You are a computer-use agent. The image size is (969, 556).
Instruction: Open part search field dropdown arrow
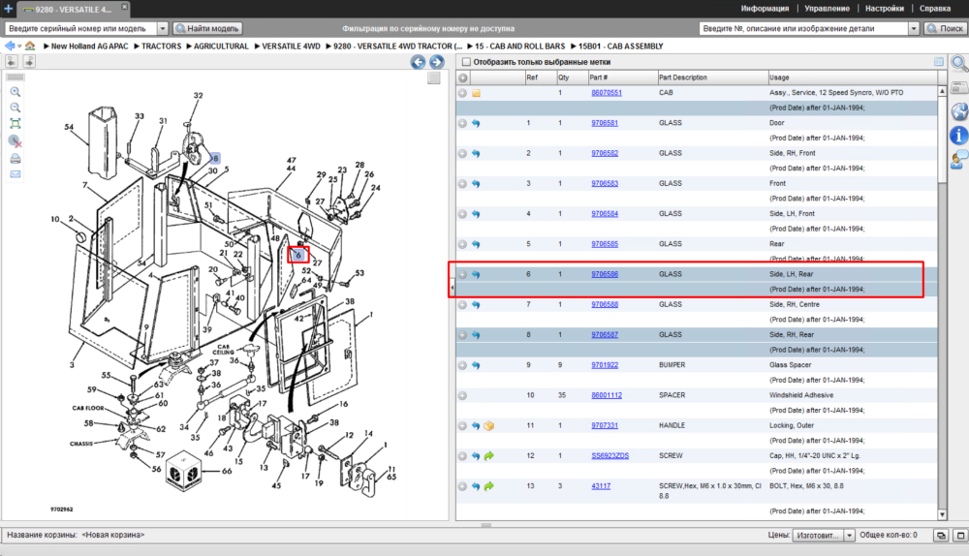coord(914,28)
